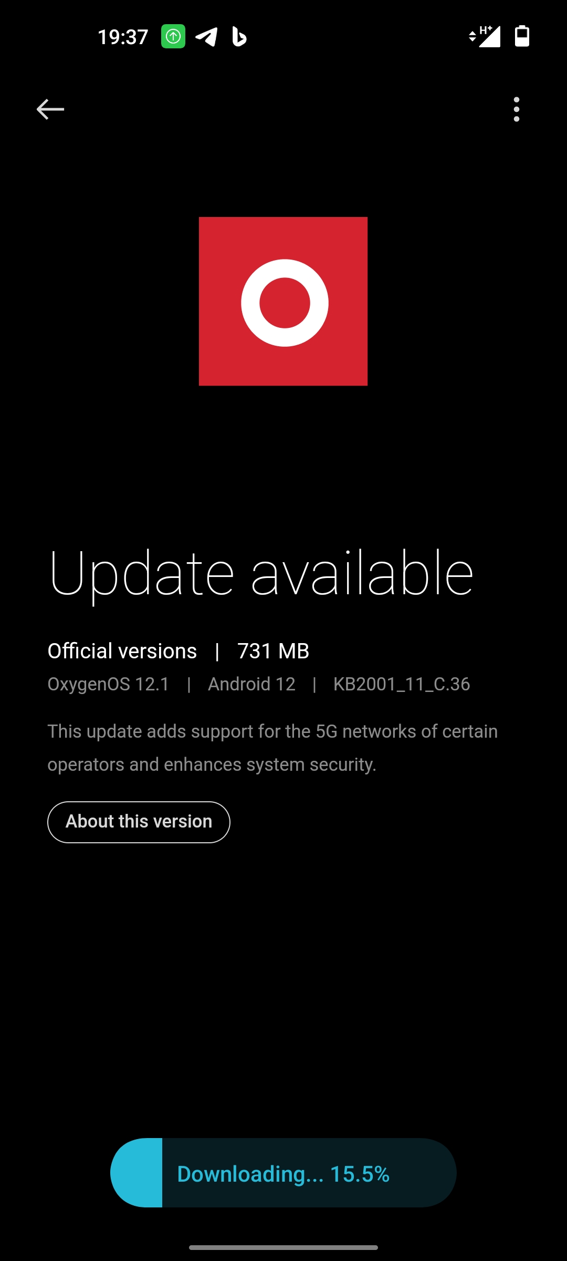
Task: Tap the 731 MB size text
Action: click(x=273, y=652)
